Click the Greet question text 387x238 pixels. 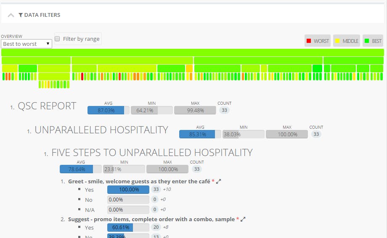coord(139,181)
